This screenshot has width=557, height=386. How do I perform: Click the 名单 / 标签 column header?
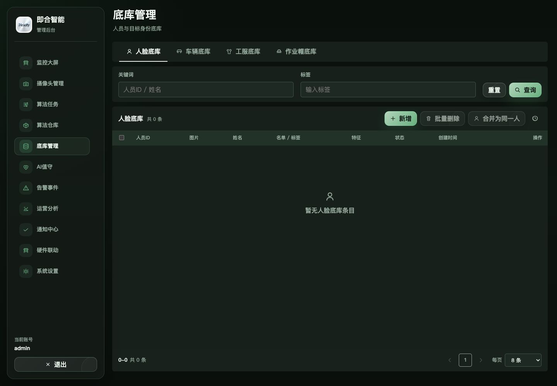click(x=288, y=138)
